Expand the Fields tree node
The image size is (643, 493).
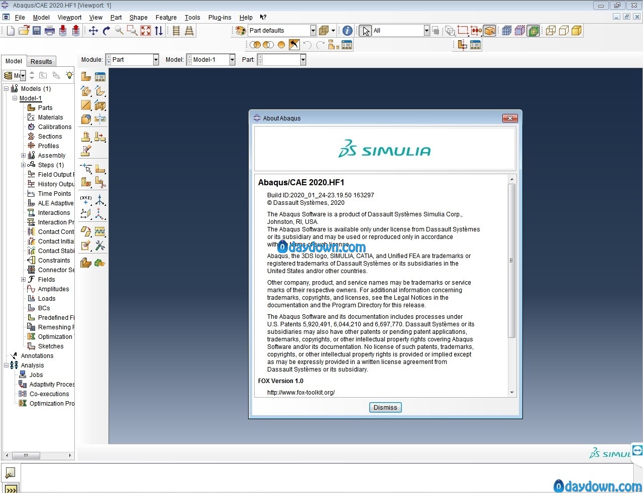(x=23, y=280)
